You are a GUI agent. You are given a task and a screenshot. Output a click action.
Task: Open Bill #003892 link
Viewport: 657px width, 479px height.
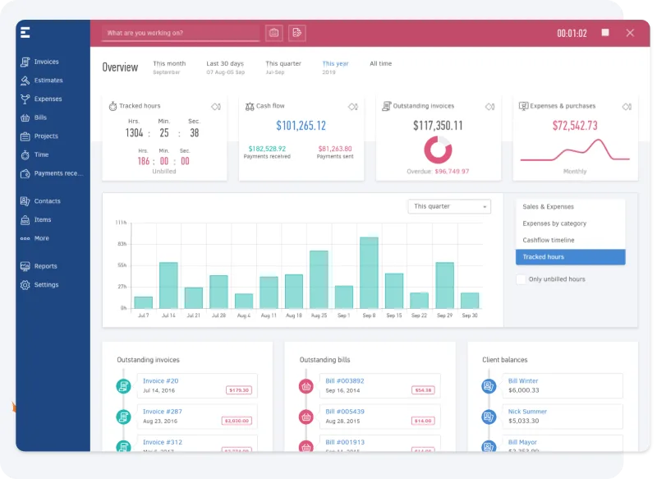click(344, 381)
